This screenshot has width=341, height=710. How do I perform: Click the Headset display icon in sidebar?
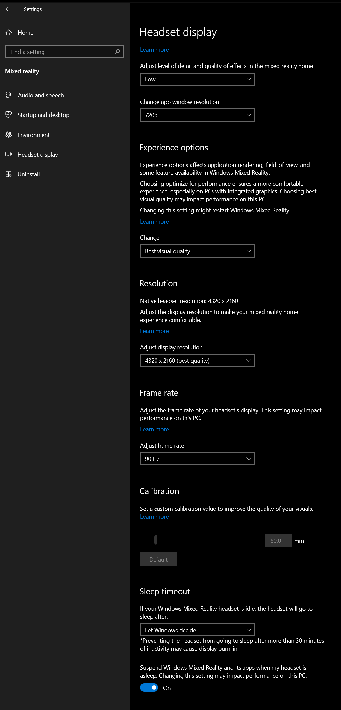[x=9, y=154]
